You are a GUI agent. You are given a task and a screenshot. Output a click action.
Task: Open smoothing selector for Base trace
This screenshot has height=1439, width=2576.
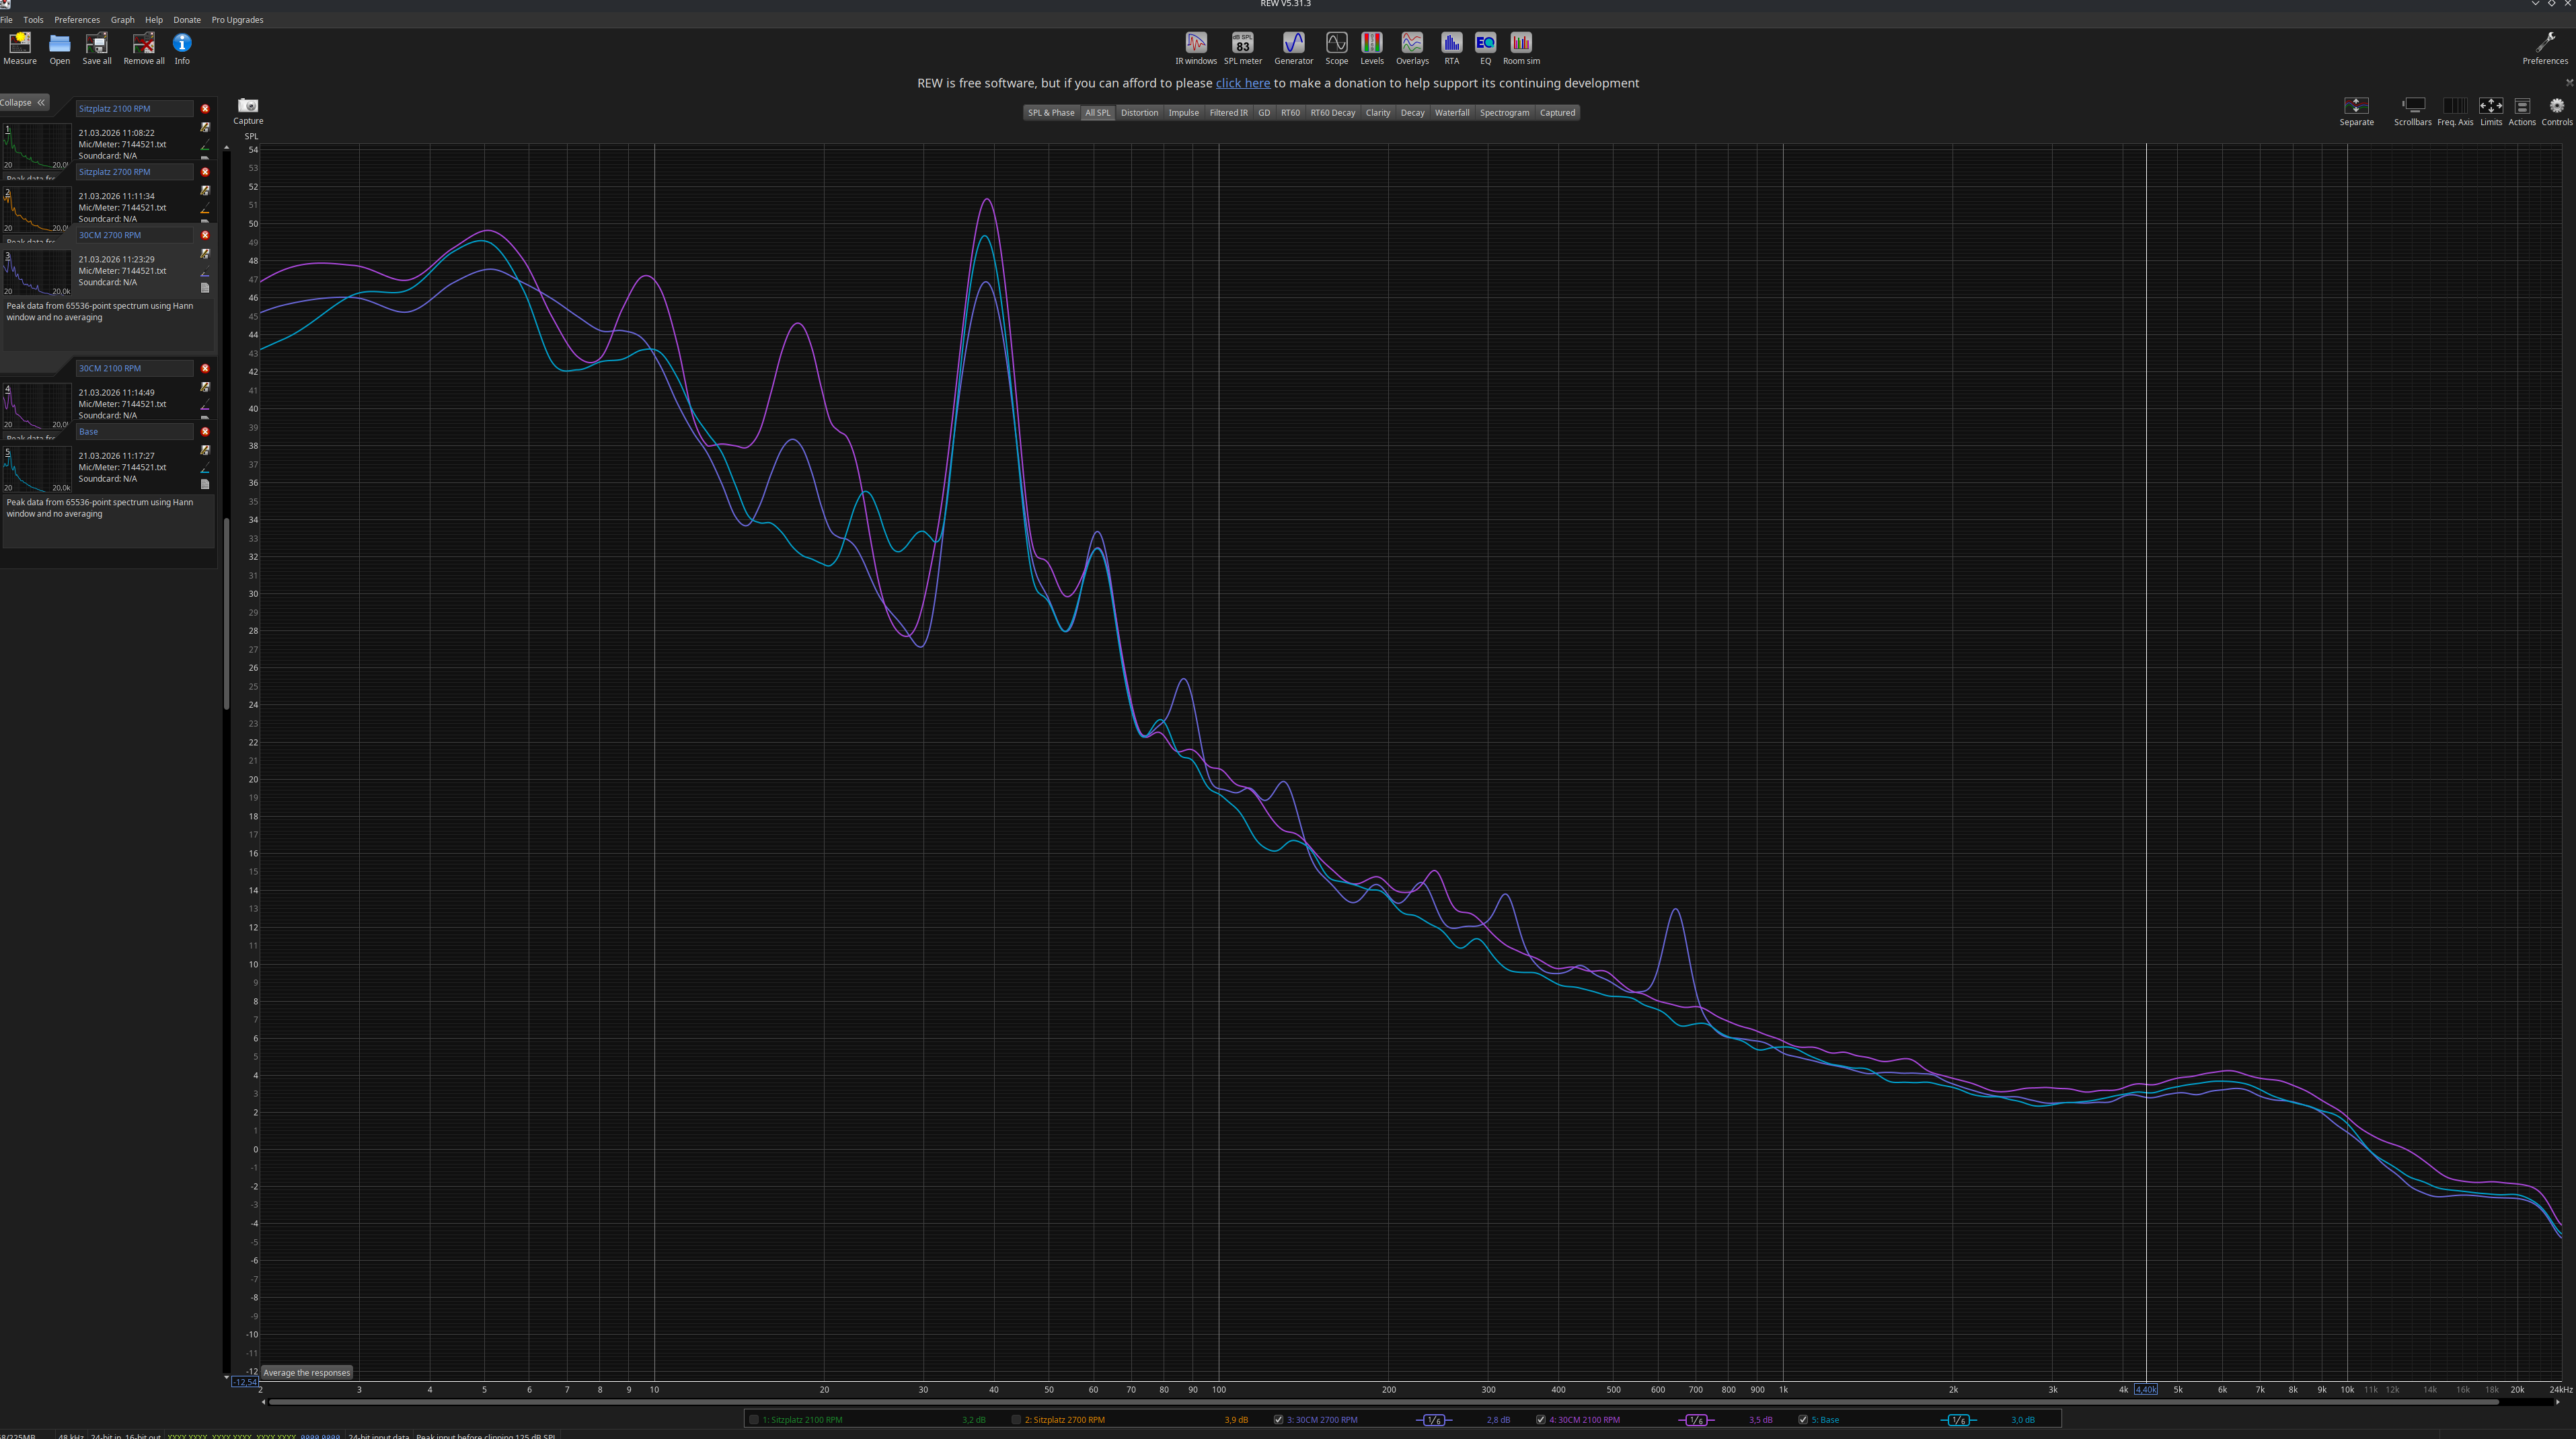coord(1958,1420)
